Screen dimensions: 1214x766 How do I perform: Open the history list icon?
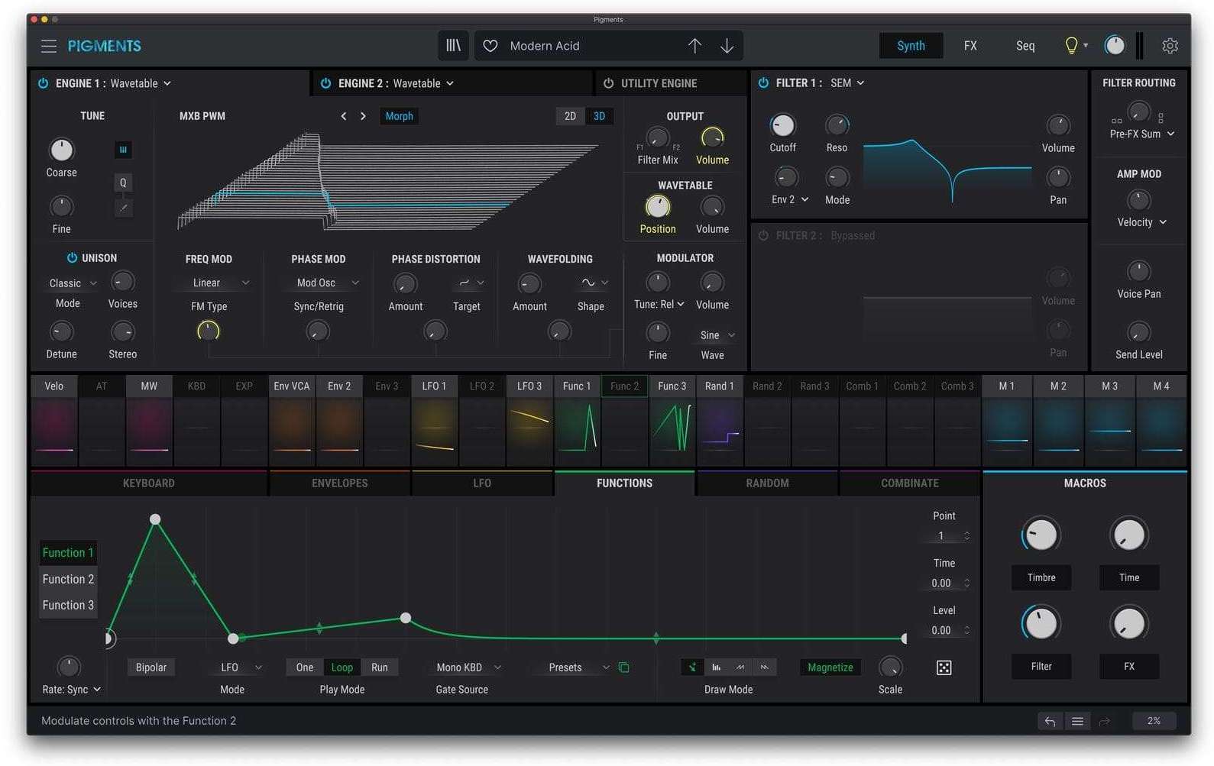coord(1077,721)
